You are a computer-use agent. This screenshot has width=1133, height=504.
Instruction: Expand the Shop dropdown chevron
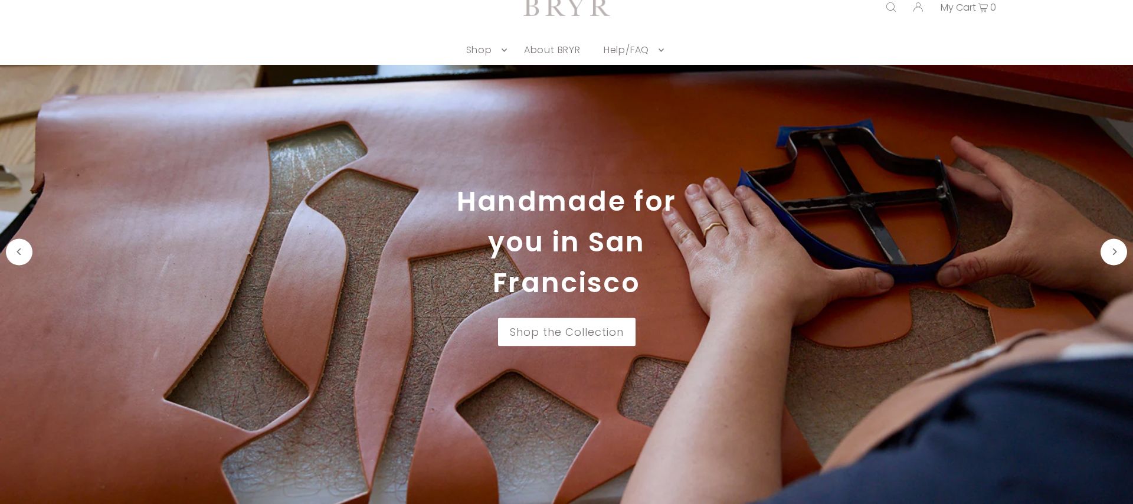504,50
